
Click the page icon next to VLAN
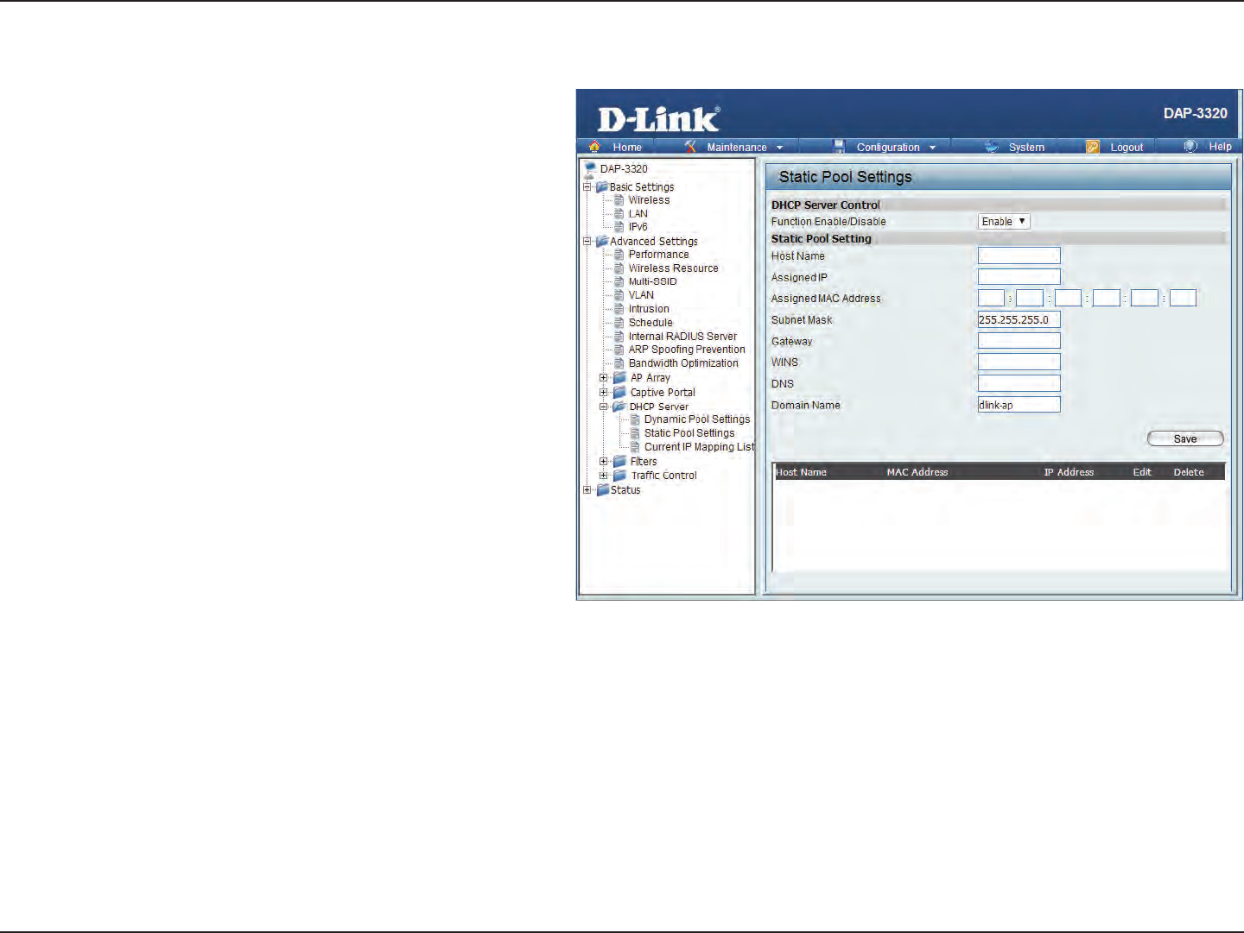[619, 295]
